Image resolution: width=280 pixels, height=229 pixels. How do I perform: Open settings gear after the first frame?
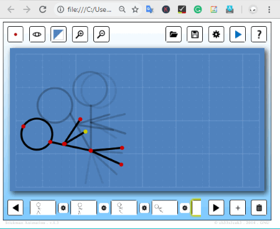click(x=63, y=208)
